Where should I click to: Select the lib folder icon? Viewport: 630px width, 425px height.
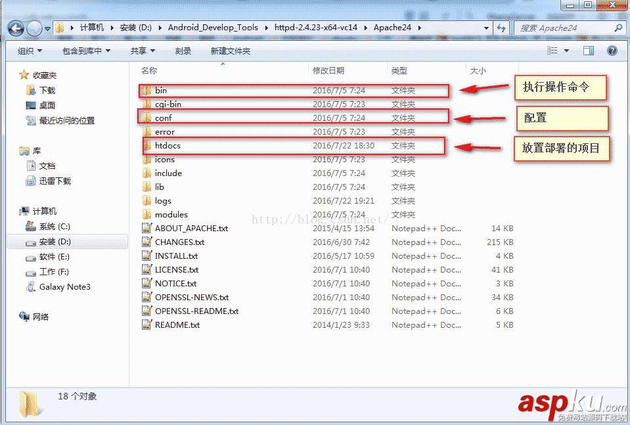click(x=146, y=187)
